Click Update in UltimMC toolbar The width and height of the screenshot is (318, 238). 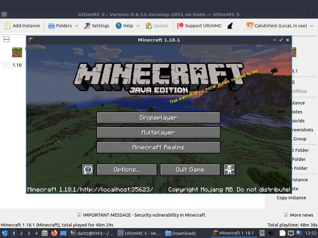(157, 26)
